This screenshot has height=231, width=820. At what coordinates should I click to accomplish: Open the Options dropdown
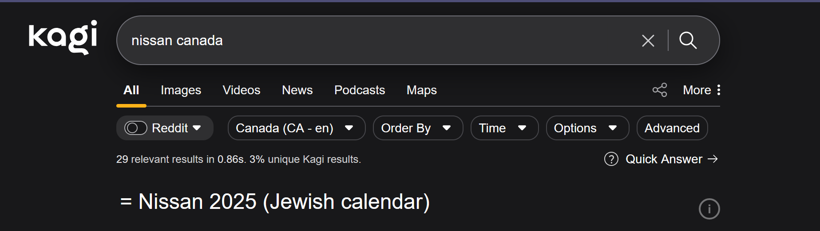(587, 128)
